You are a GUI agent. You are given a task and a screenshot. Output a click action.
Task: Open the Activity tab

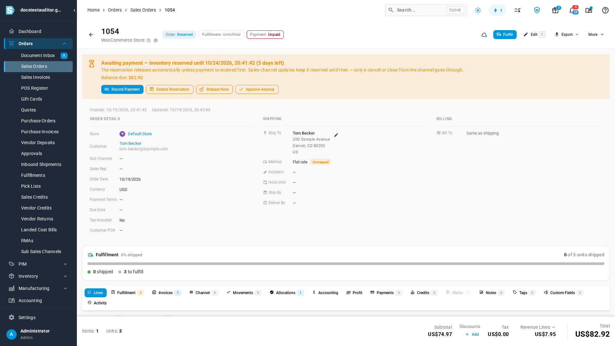(x=97, y=303)
